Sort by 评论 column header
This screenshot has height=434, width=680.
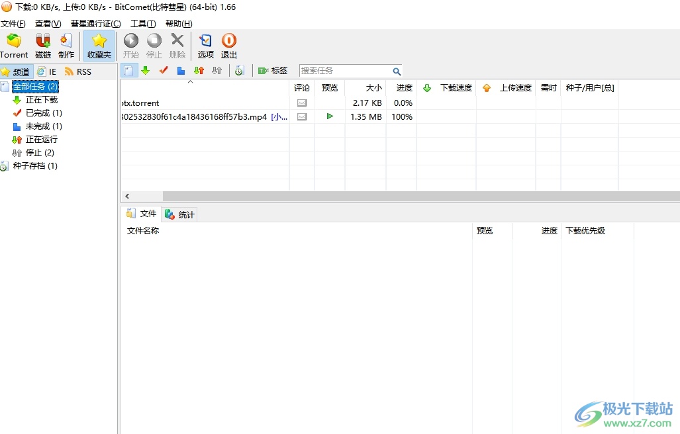(302, 87)
